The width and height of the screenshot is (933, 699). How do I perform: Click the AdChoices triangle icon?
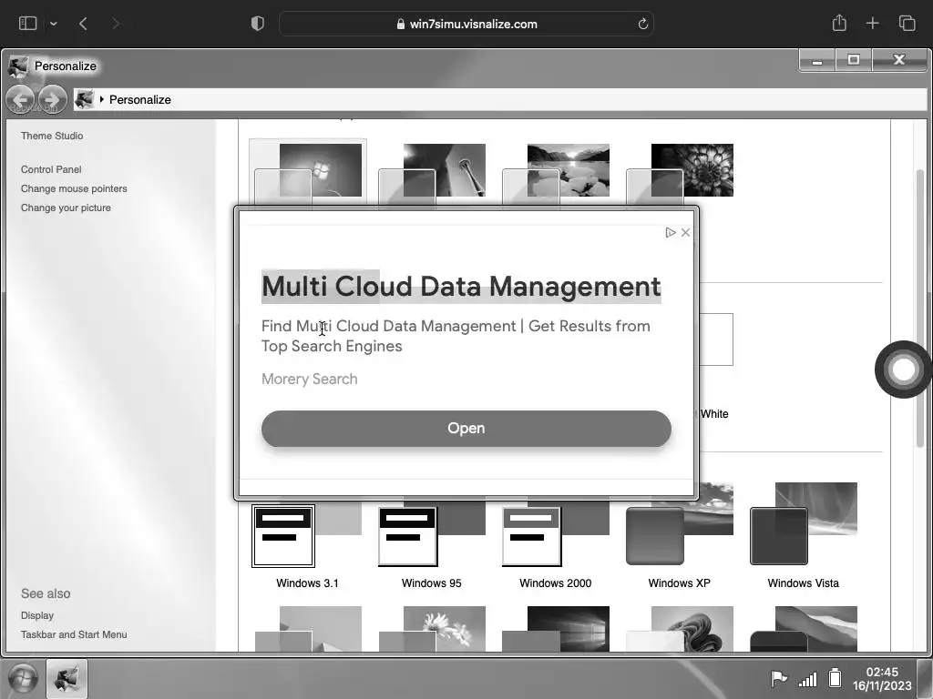pyautogui.click(x=671, y=232)
